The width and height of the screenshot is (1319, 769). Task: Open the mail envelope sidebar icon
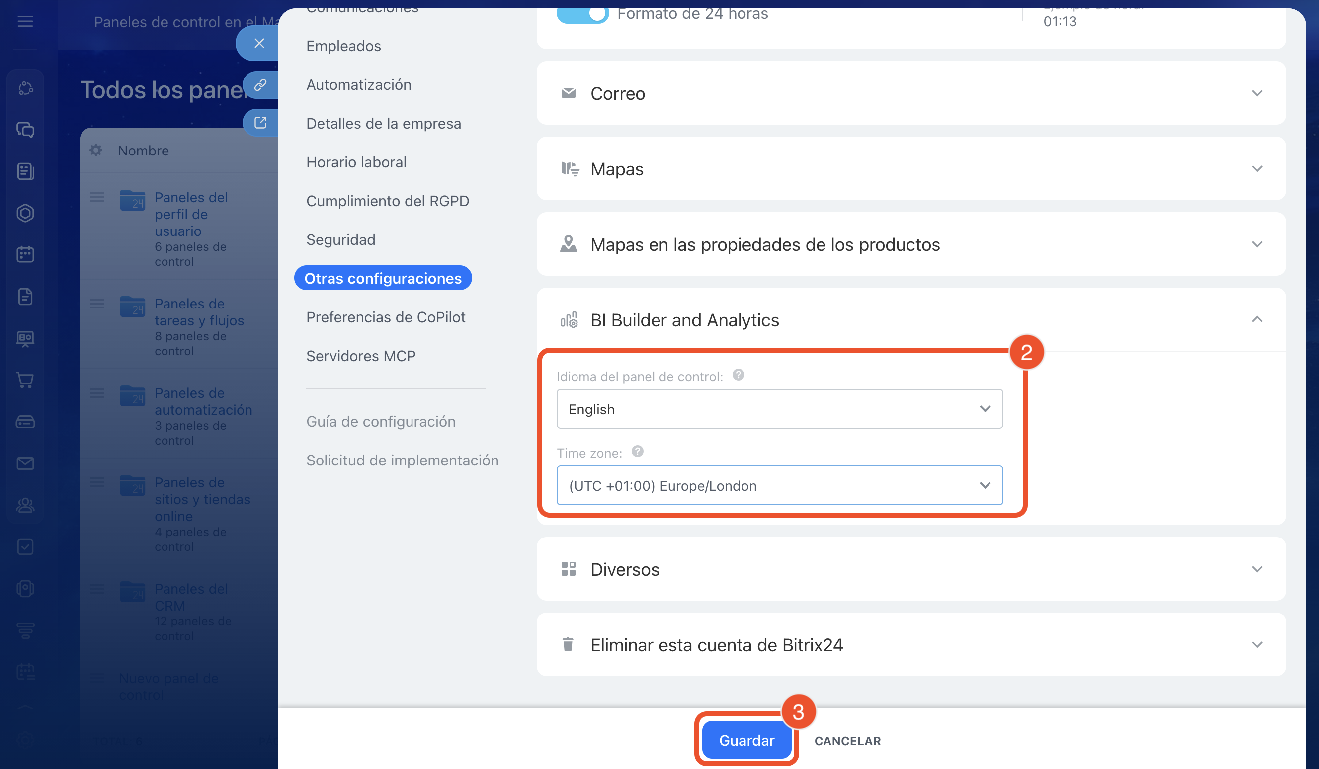(25, 463)
